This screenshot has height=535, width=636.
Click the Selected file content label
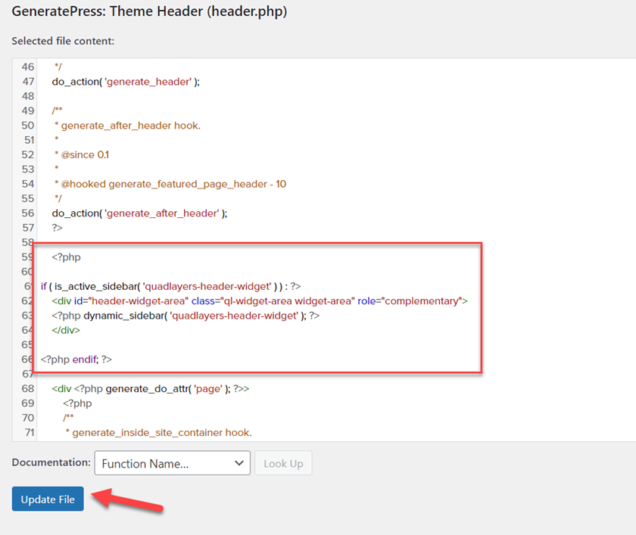point(63,41)
